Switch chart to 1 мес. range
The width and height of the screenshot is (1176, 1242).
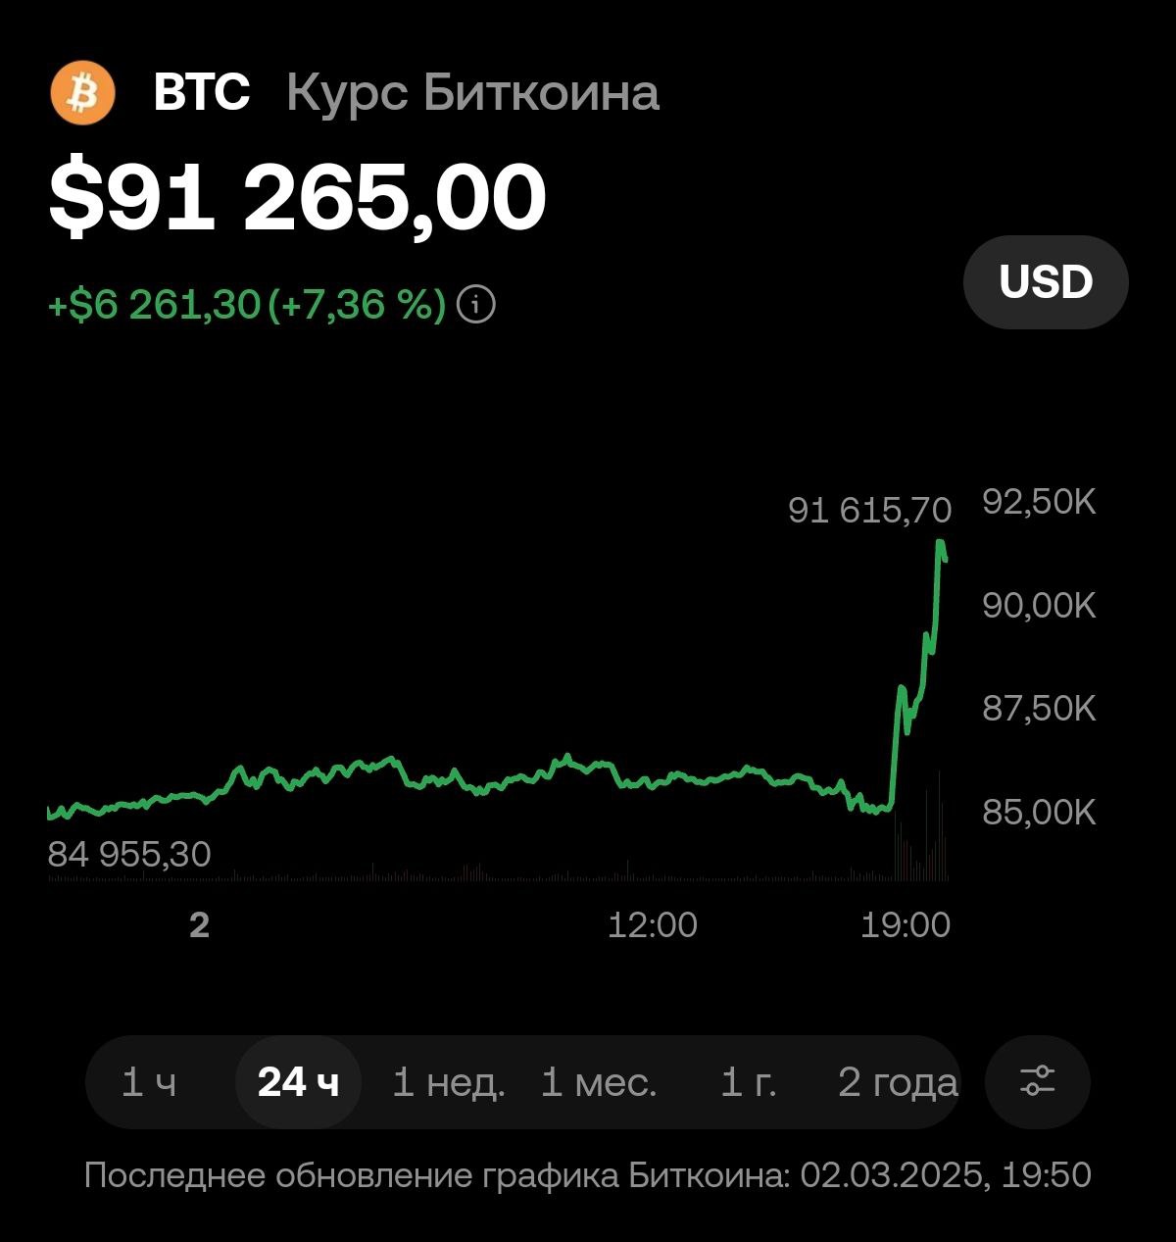[599, 1082]
